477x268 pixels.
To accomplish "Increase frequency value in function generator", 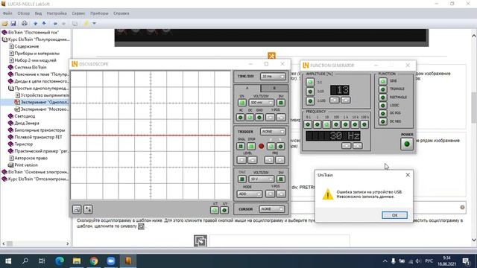I will pyautogui.click(x=357, y=146).
